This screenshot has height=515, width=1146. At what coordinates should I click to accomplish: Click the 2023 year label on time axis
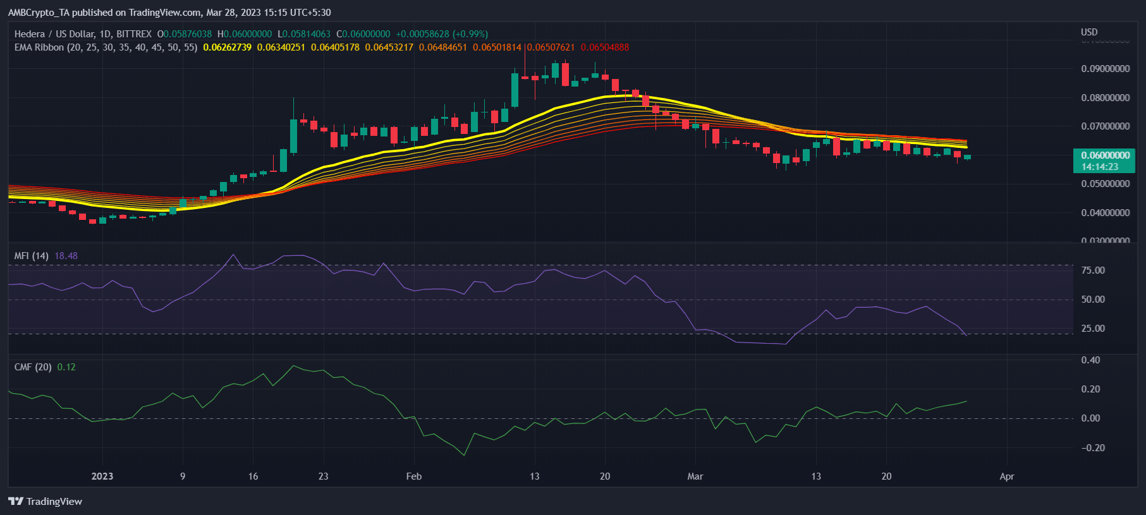click(x=102, y=476)
